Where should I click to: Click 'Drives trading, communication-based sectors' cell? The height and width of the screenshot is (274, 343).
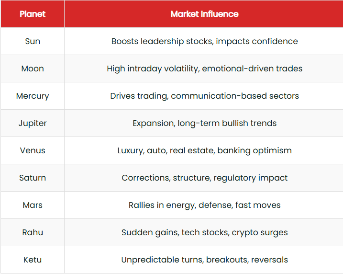204,96
